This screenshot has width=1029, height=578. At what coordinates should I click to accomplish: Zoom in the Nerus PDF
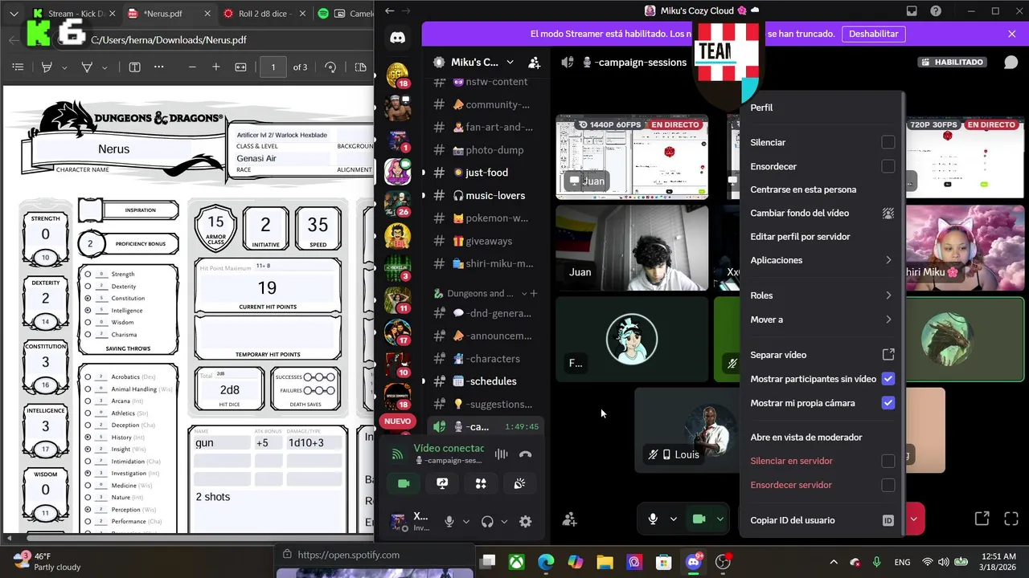click(215, 67)
